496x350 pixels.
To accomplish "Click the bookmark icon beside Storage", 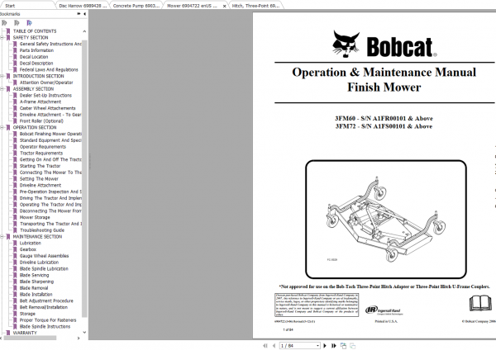I will pyautogui.click(x=15, y=314).
